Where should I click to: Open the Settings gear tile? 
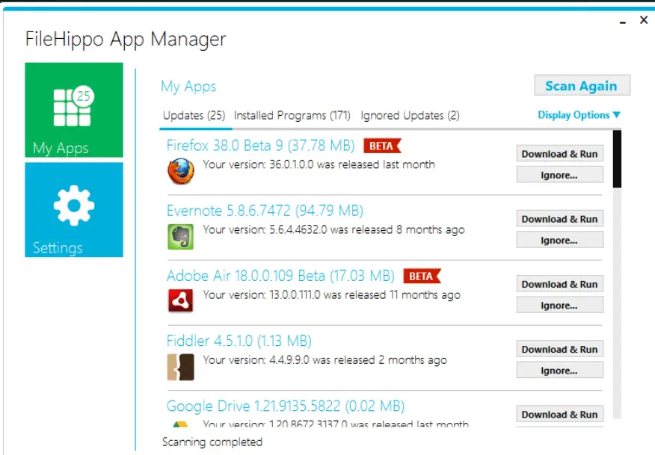click(x=73, y=209)
